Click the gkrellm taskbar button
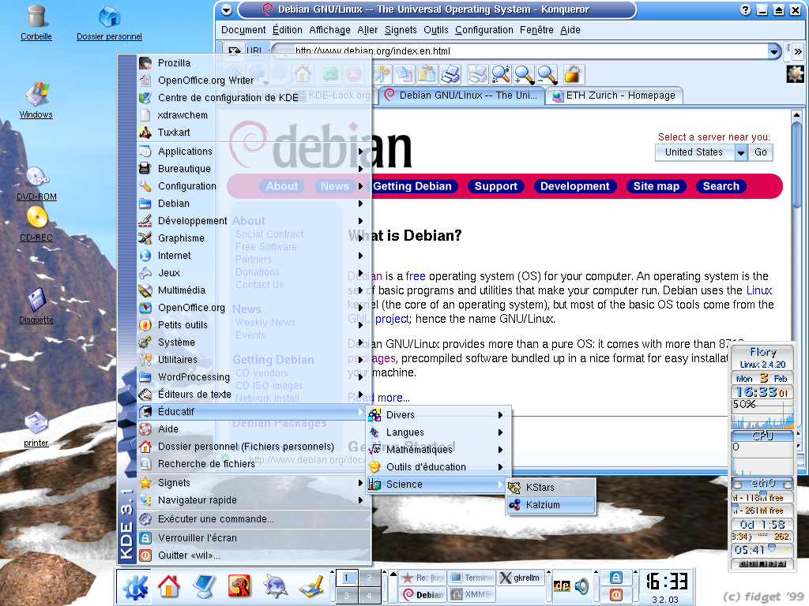 [520, 578]
